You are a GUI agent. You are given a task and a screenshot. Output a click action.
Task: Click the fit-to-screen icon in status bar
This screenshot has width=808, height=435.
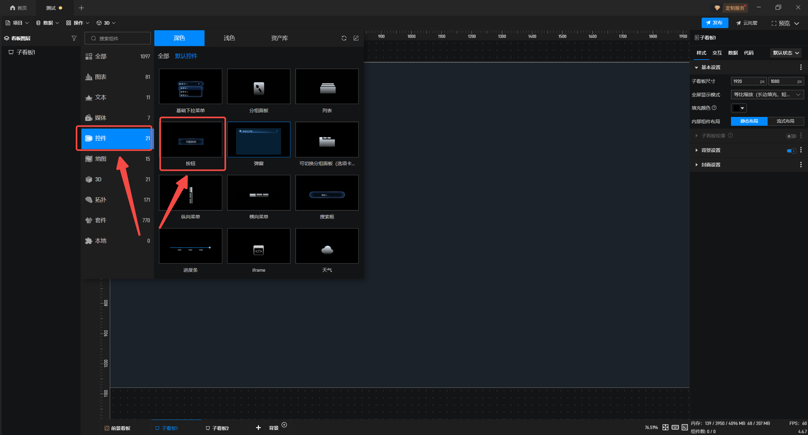pyautogui.click(x=665, y=427)
